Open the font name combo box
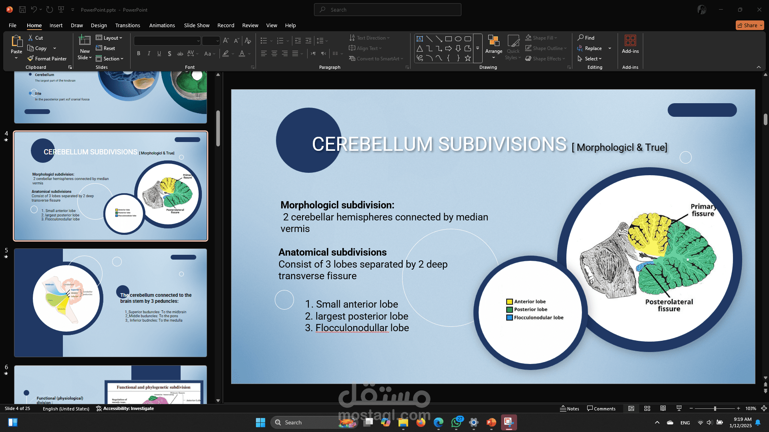This screenshot has height=432, width=769. 167,40
